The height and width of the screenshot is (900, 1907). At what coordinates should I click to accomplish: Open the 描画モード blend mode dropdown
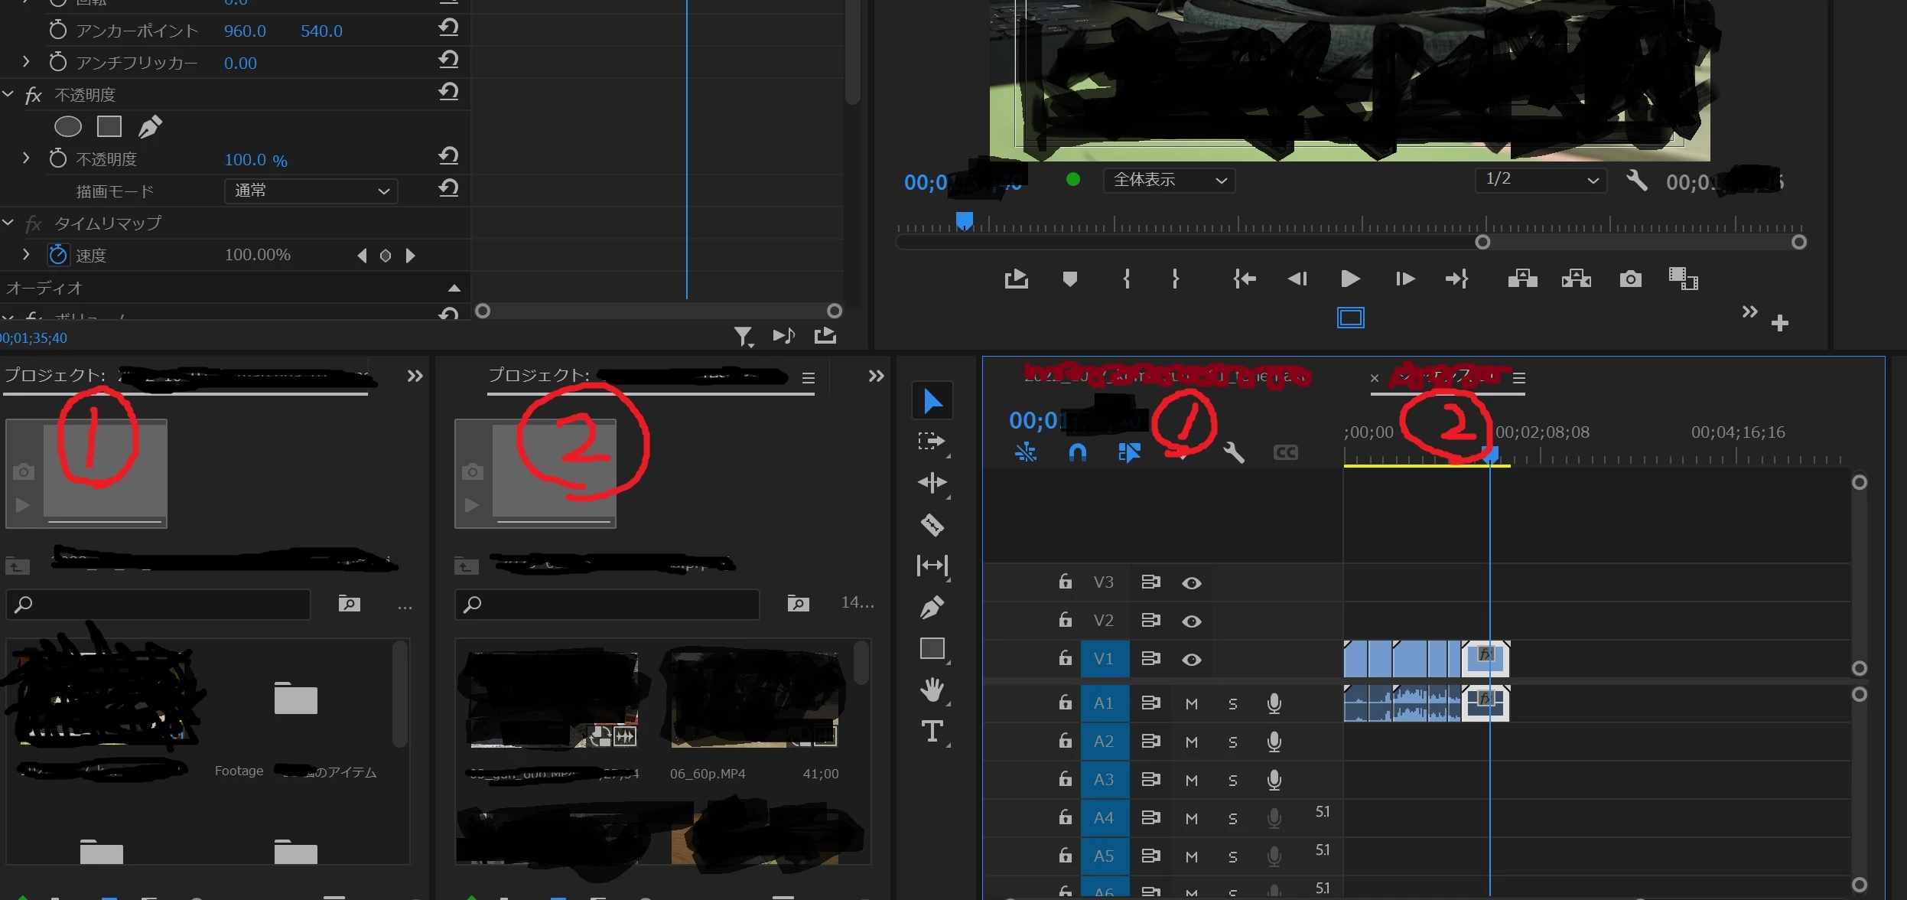[x=311, y=191]
